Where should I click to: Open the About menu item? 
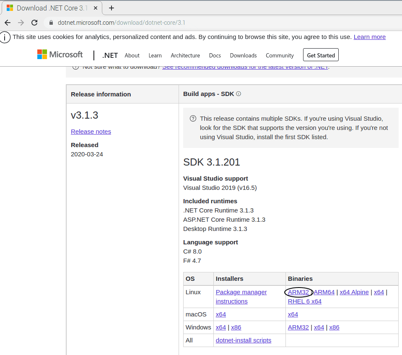tap(132, 55)
